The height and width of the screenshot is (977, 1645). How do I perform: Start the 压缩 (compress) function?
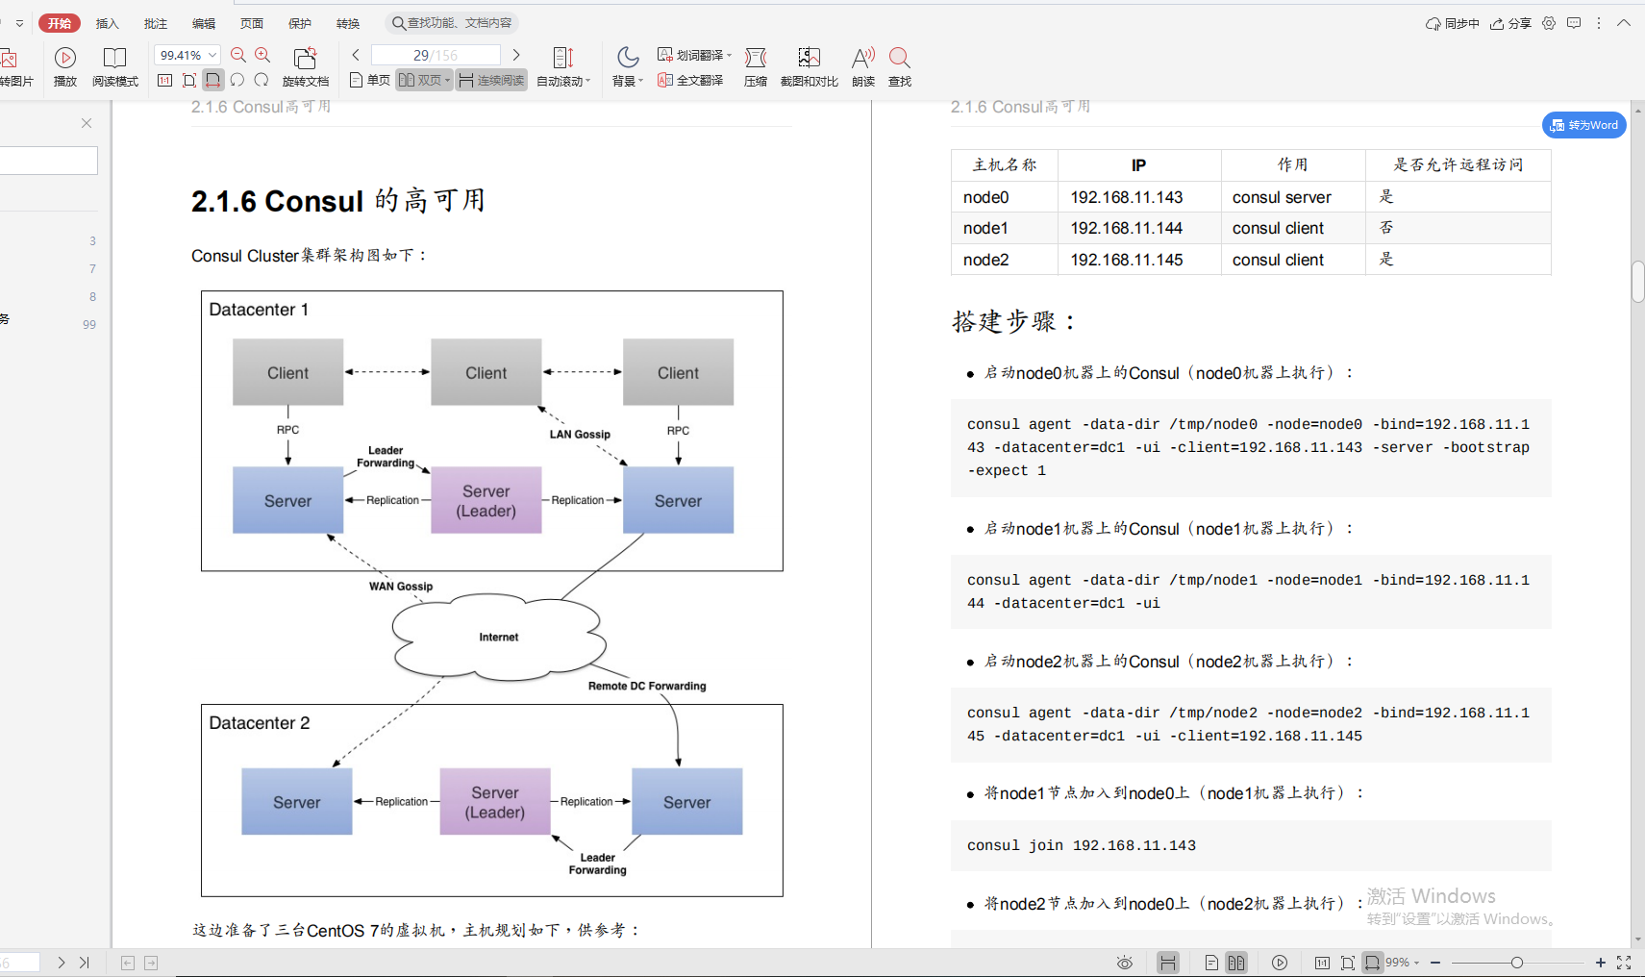pos(756,65)
